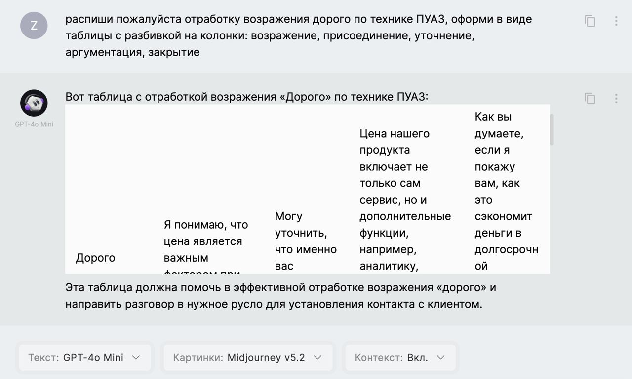Viewport: 632px width, 379px height.
Task: Click the user's Z avatar
Action: [x=34, y=26]
